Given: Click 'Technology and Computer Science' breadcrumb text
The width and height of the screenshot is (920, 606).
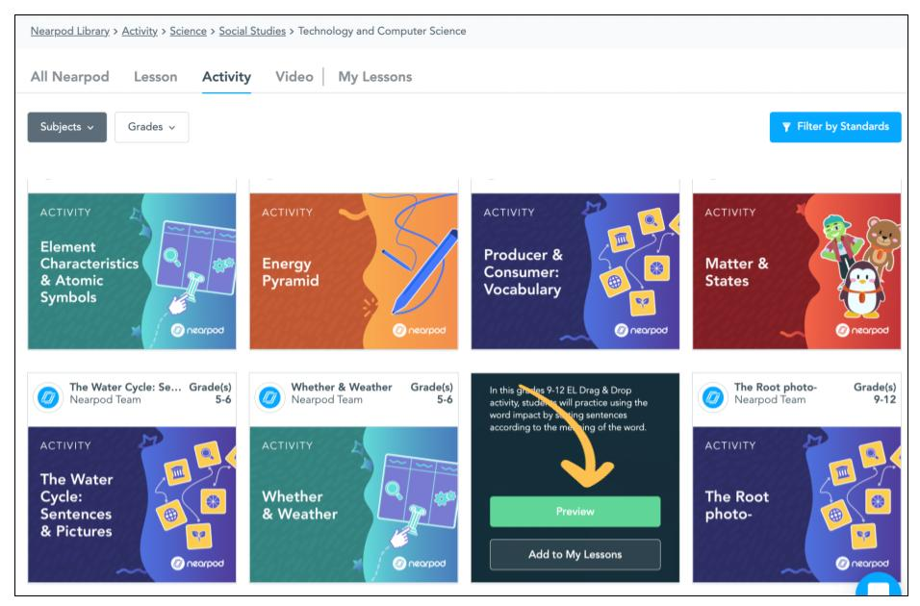Looking at the screenshot, I should [x=382, y=31].
